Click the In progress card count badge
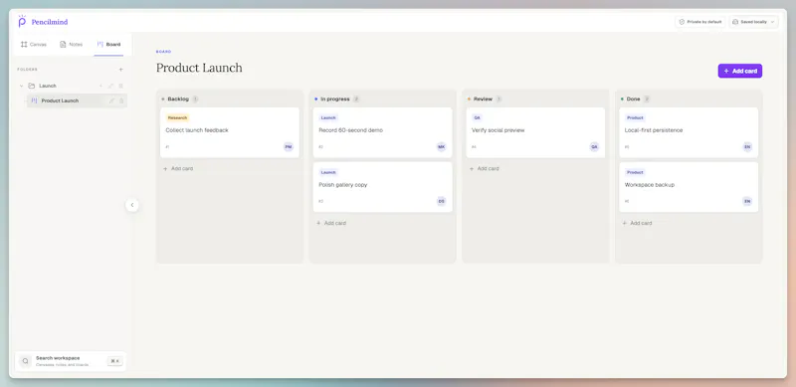 click(356, 99)
